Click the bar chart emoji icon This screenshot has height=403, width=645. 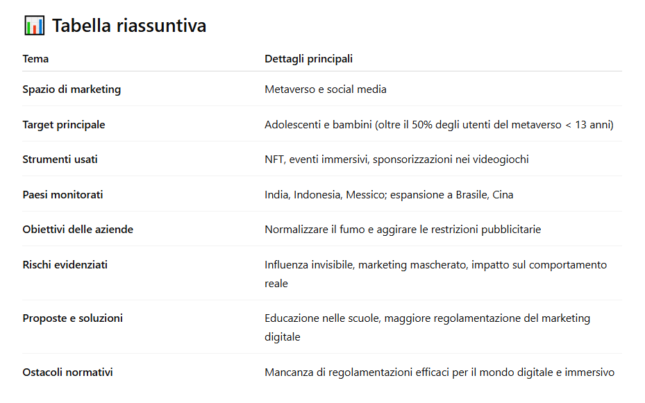click(x=34, y=26)
